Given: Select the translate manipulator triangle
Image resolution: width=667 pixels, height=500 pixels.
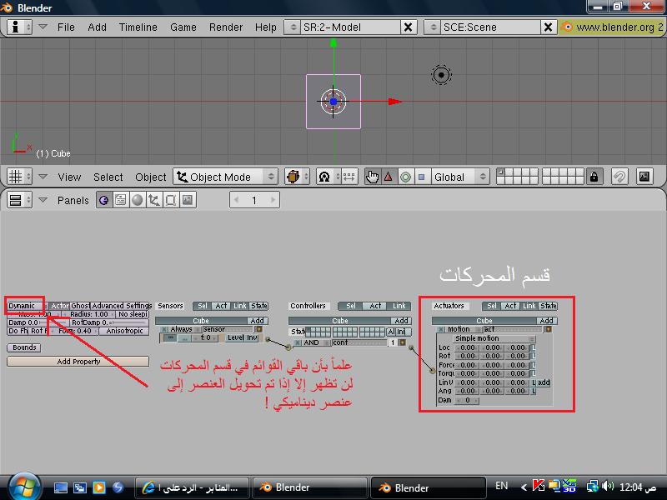Looking at the screenshot, I should [389, 177].
